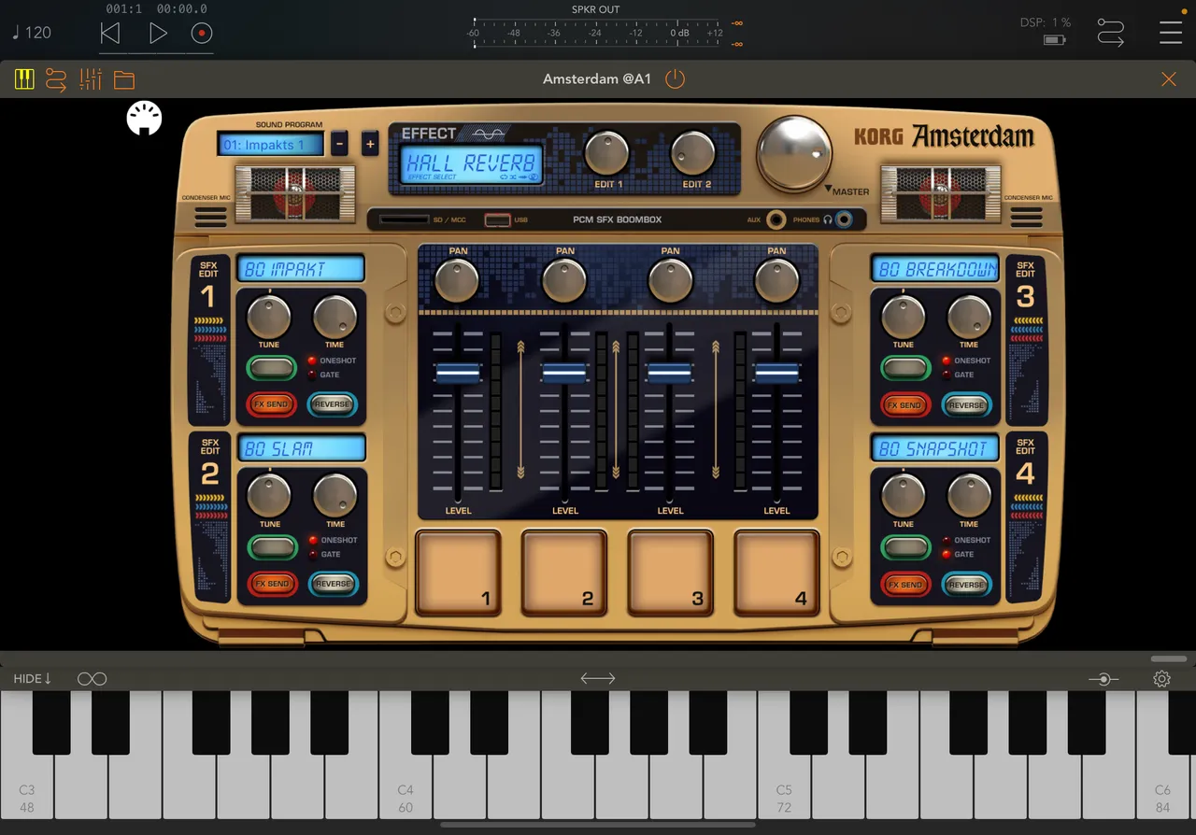Open the BD SNAPSHOT sample display

point(935,448)
